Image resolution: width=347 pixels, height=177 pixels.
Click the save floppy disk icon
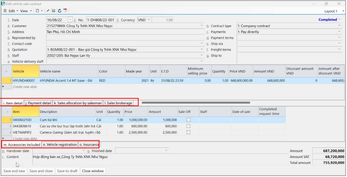[x=54, y=11]
